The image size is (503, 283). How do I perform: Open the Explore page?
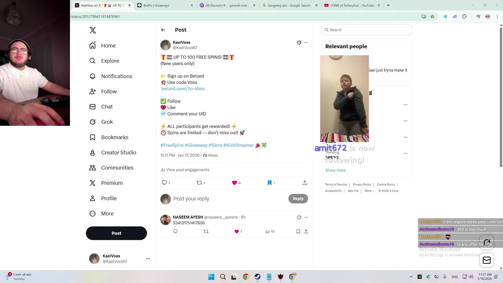pyautogui.click(x=104, y=61)
